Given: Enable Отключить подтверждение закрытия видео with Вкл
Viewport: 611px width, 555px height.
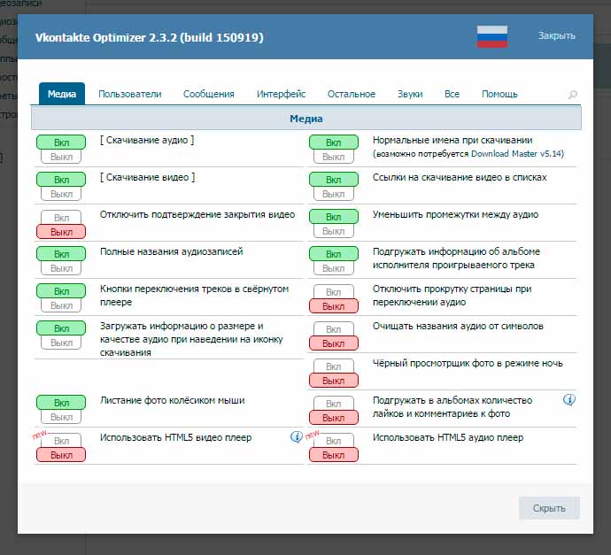Looking at the screenshot, I should tap(61, 218).
